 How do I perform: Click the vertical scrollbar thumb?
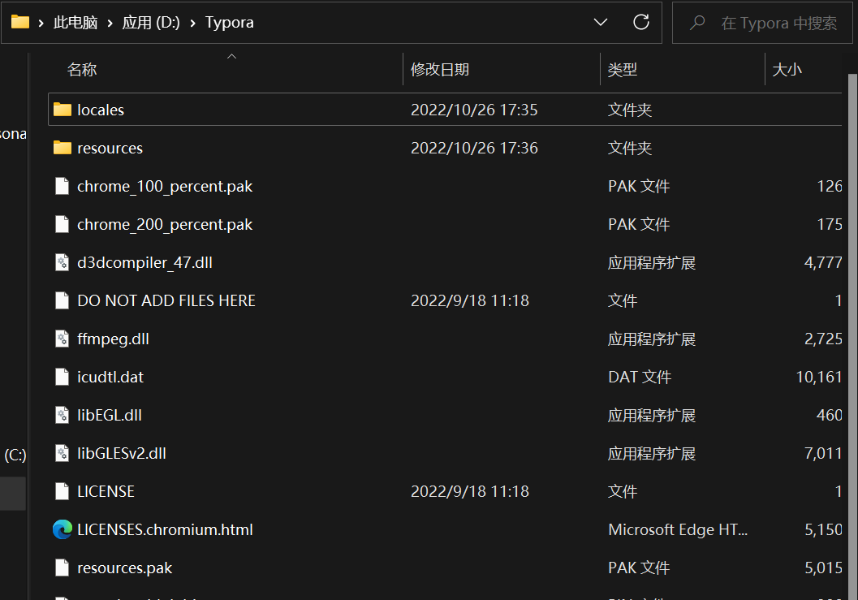[852, 337]
